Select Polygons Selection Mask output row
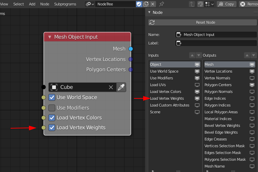Viewport: 258px width, 172px height. click(230, 159)
